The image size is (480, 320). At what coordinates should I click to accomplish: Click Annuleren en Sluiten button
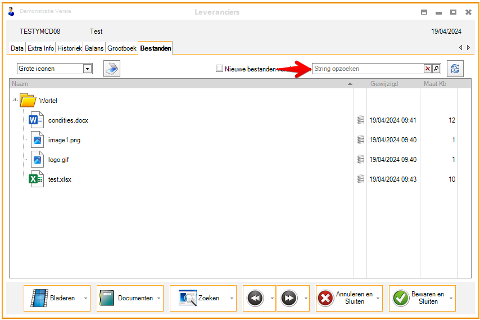coord(346,298)
